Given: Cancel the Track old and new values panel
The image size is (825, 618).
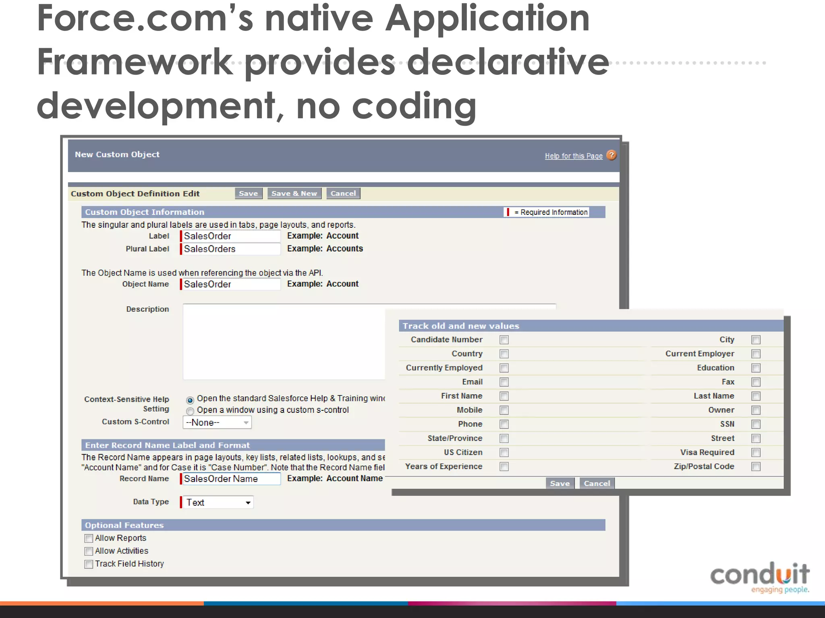Looking at the screenshot, I should point(597,483).
